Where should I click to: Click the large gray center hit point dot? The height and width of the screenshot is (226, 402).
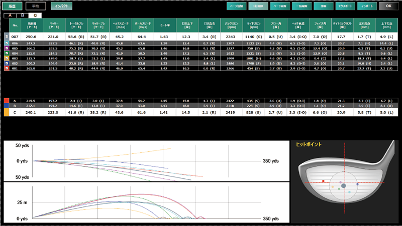[343, 186]
